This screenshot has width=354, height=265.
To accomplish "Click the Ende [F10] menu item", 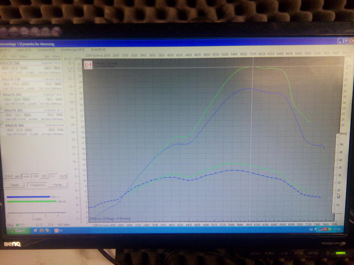I will point(98,49).
